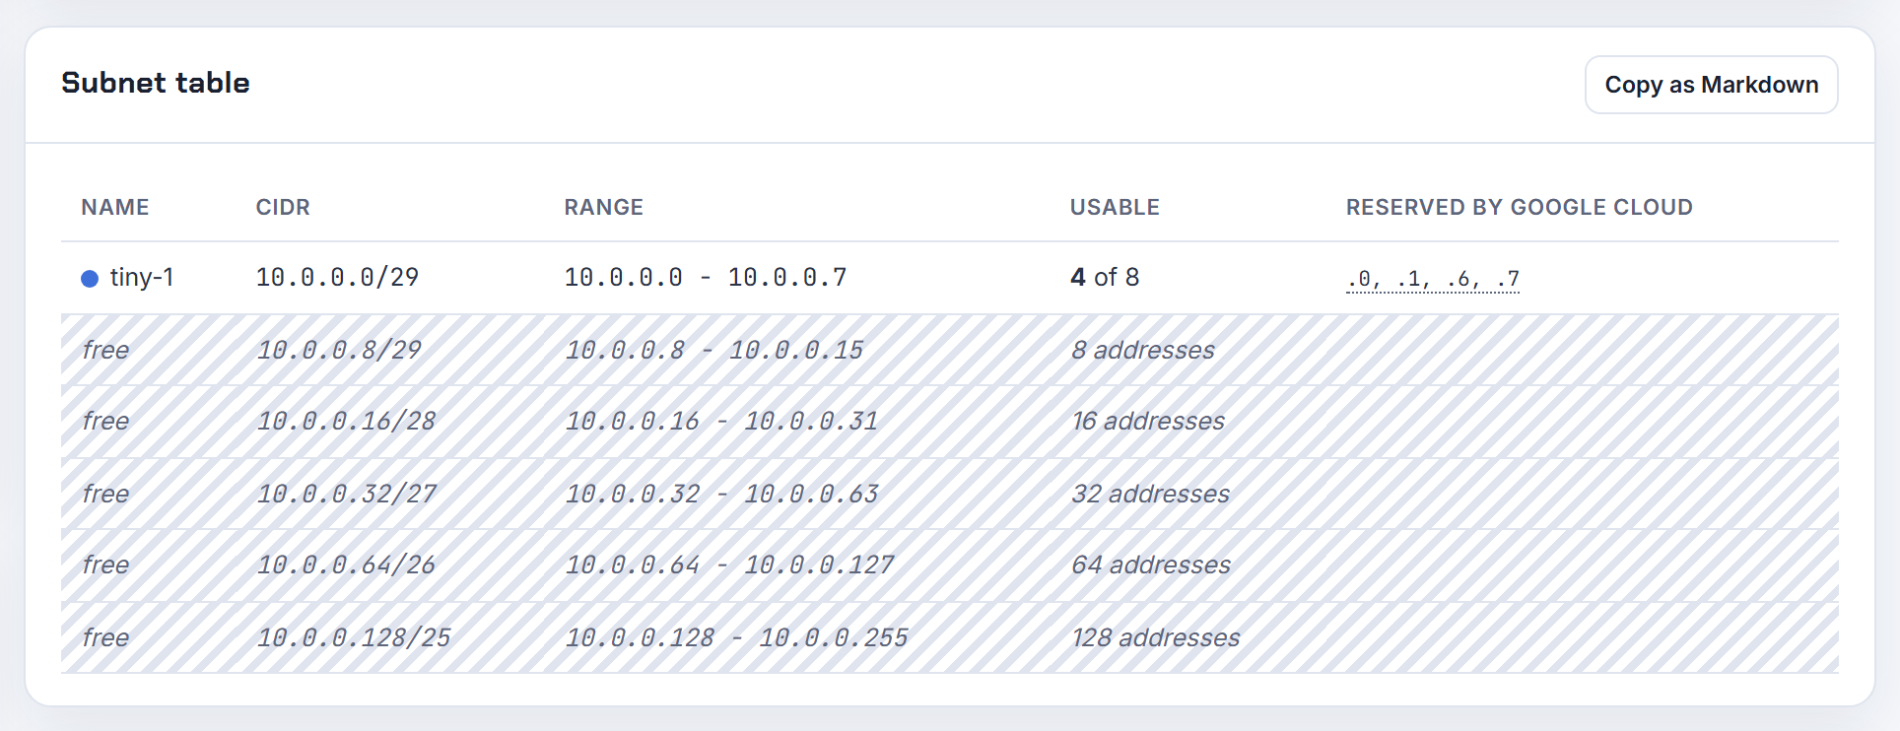Select free block 10.0.0.8/29
Screen dimensions: 1900x731
tap(339, 350)
